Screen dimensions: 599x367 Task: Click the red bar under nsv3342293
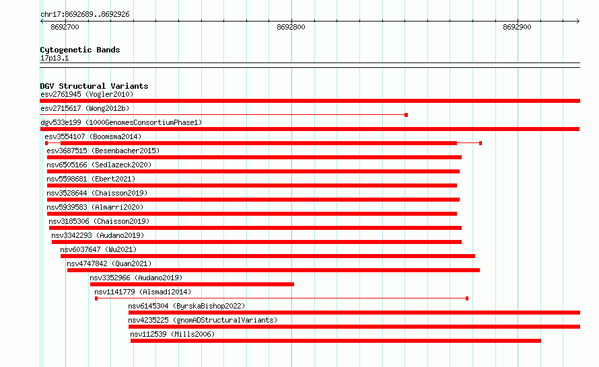click(256, 242)
